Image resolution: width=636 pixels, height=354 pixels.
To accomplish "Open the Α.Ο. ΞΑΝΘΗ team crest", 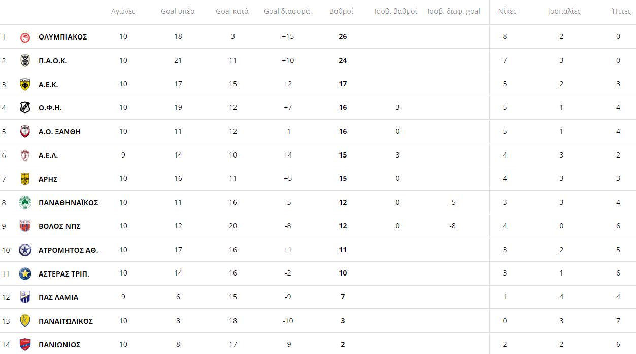I will 25,132.
